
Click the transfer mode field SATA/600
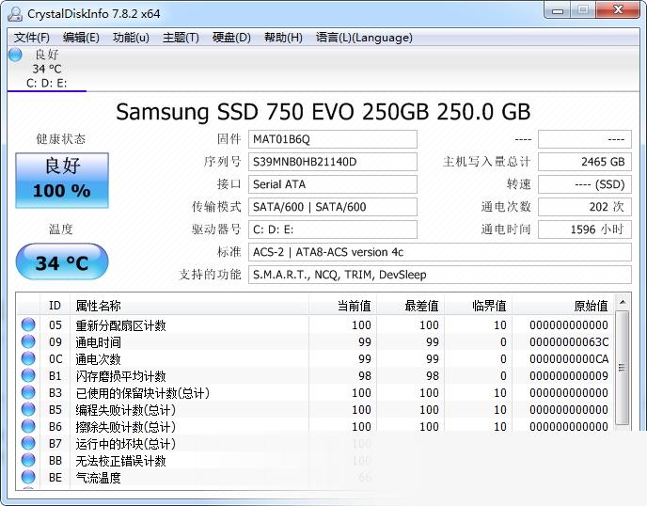tap(333, 207)
